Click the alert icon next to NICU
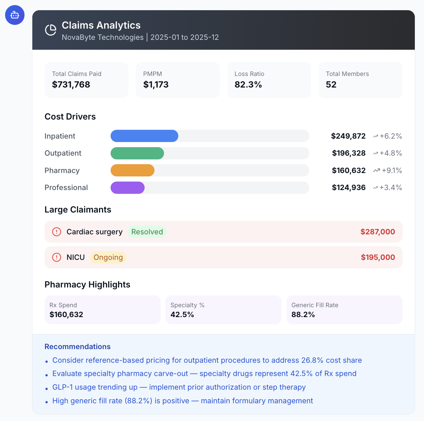Viewport: 424px width, 421px height. (56, 258)
